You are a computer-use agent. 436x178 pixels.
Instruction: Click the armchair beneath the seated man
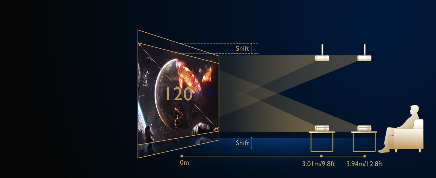tap(409, 136)
